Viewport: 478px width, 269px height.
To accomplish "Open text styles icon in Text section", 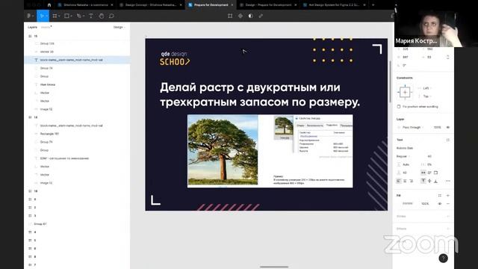I will pos(448,140).
